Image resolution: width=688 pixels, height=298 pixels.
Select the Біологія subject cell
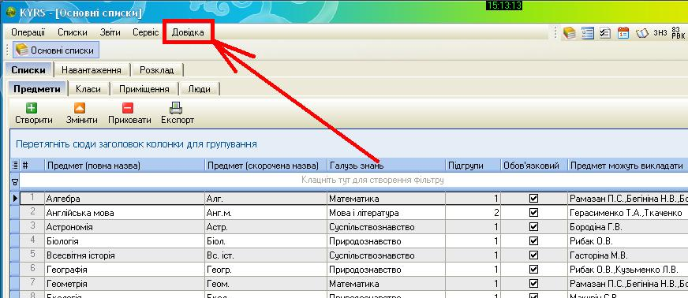[x=125, y=241]
